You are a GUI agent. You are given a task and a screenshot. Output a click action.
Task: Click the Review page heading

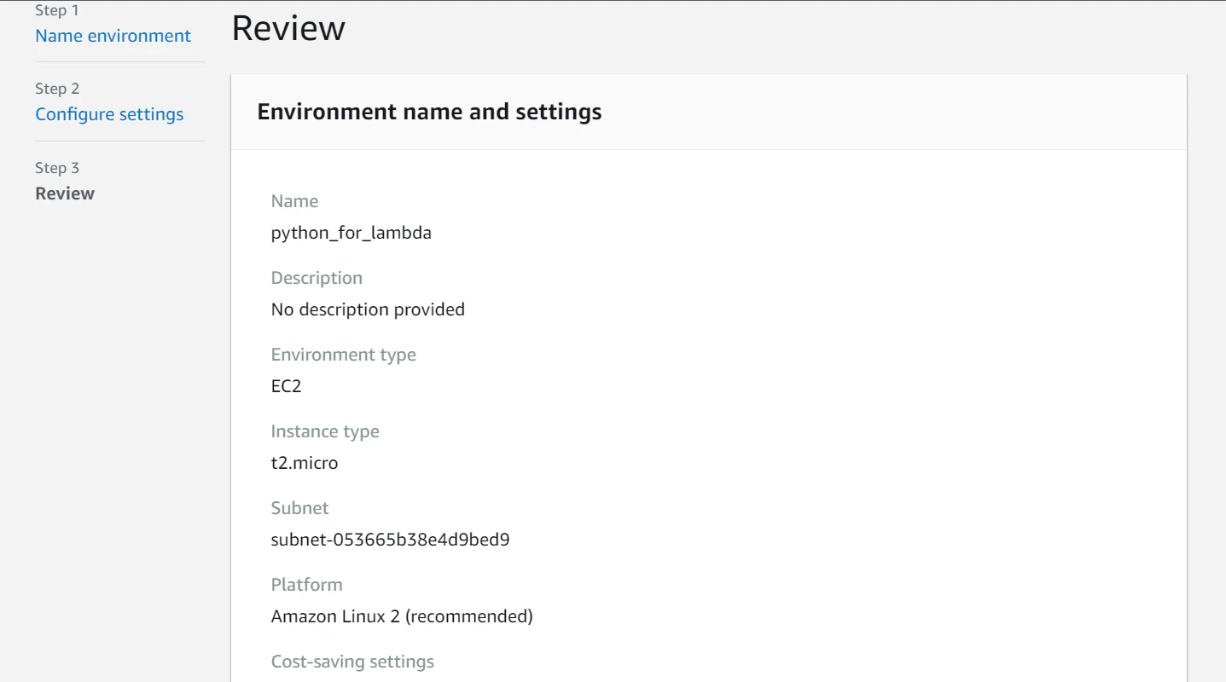click(288, 28)
